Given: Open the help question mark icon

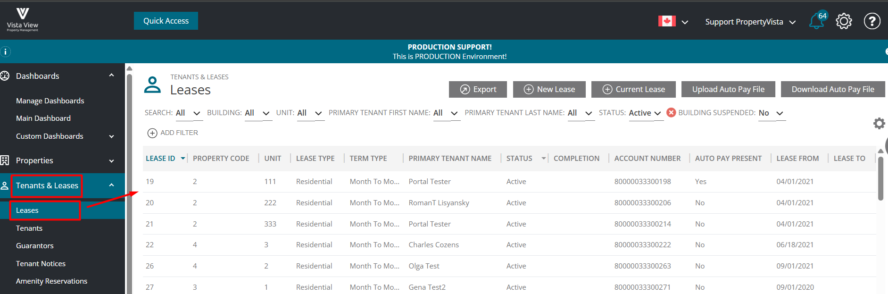Looking at the screenshot, I should pyautogui.click(x=872, y=21).
